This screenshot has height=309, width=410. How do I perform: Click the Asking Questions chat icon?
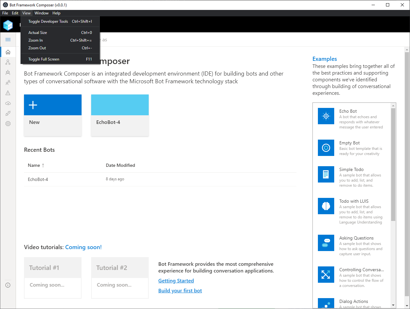pyautogui.click(x=326, y=243)
